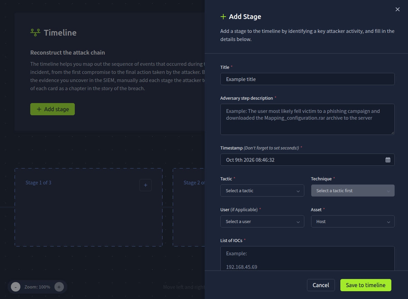Click the User (if Applicable) label
408x299 pixels.
(x=239, y=210)
